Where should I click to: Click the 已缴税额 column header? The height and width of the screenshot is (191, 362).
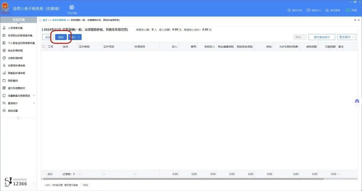coord(327,46)
